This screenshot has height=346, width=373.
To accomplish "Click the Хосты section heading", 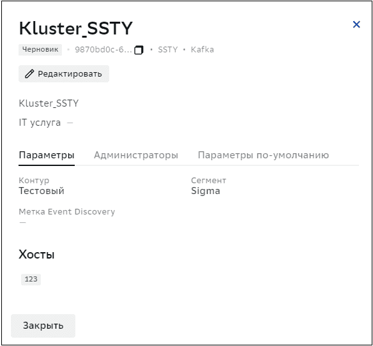I will point(36,254).
